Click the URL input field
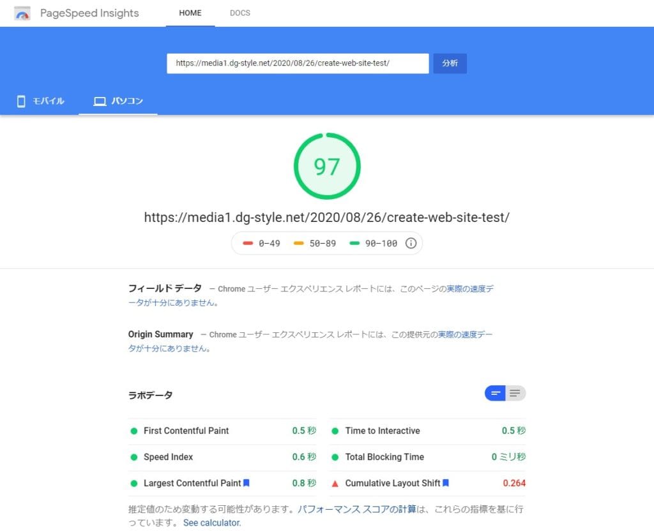The image size is (654, 532). 298,63
